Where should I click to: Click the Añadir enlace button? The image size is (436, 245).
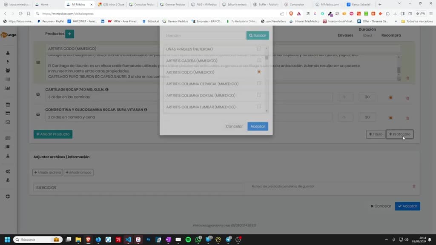(x=78, y=172)
